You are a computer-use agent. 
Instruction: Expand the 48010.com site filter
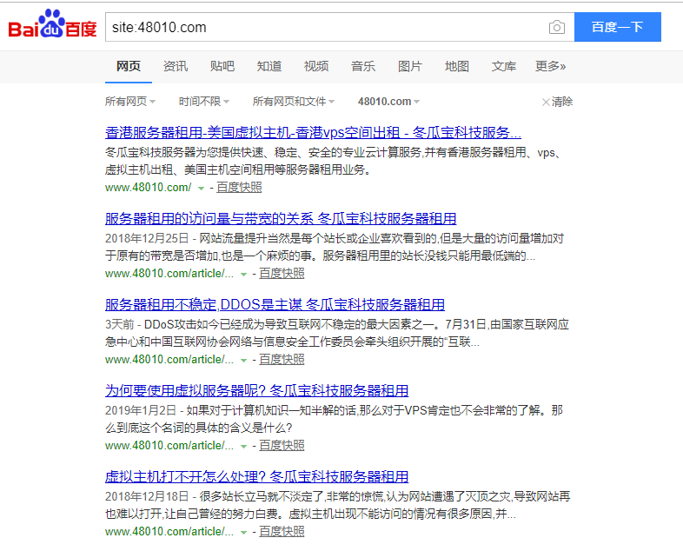pos(388,102)
